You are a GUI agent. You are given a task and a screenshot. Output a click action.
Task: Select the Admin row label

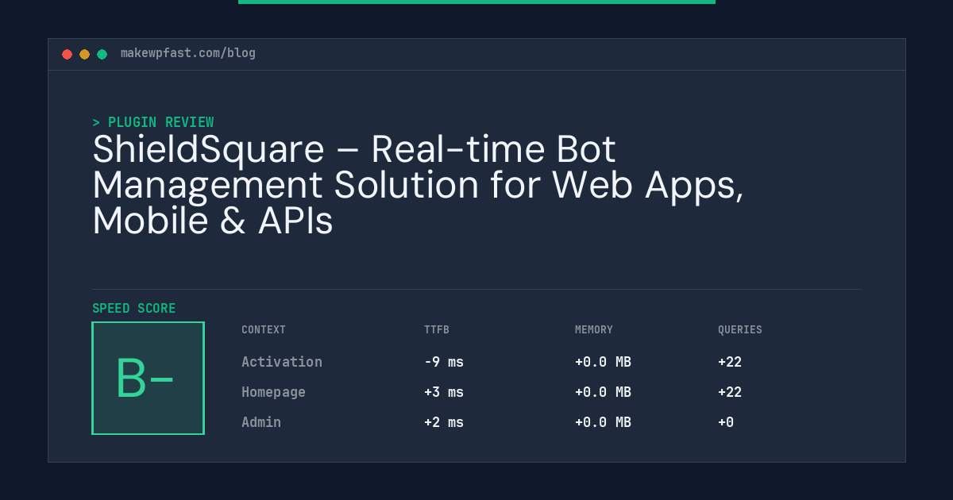pyautogui.click(x=261, y=422)
